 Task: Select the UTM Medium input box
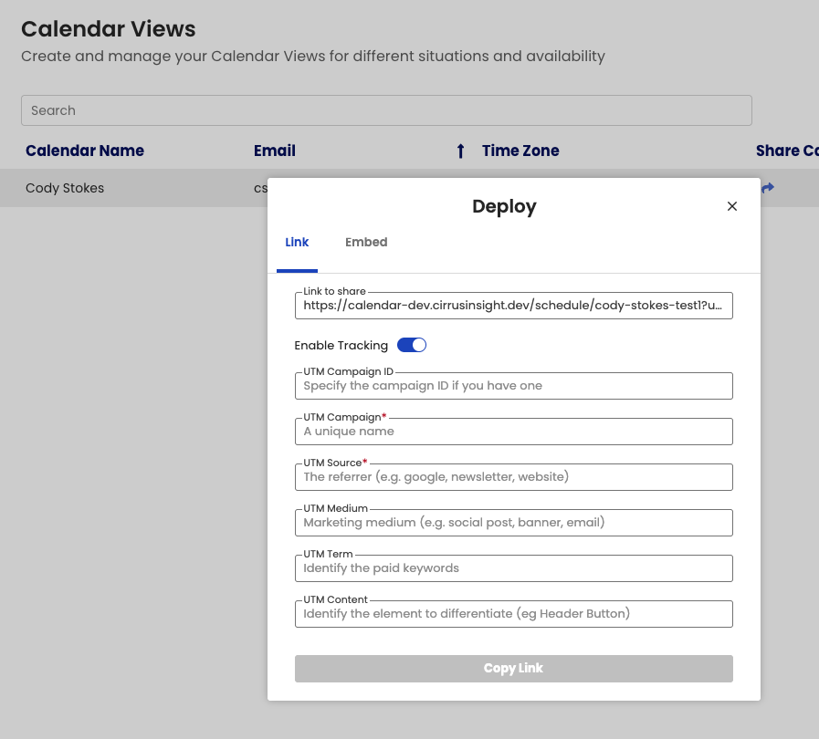pyautogui.click(x=513, y=523)
